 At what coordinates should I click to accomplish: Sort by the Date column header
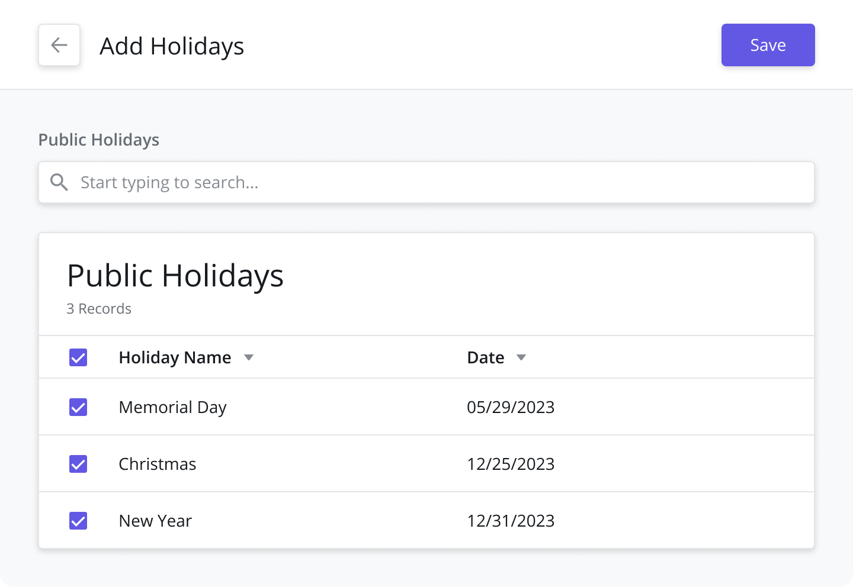pyautogui.click(x=486, y=357)
